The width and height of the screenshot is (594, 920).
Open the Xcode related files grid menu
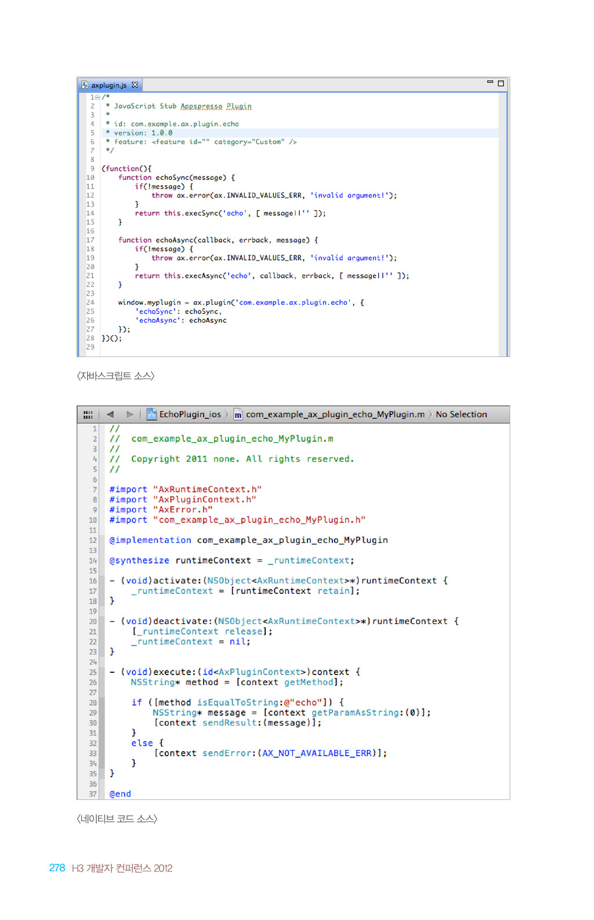click(x=88, y=414)
